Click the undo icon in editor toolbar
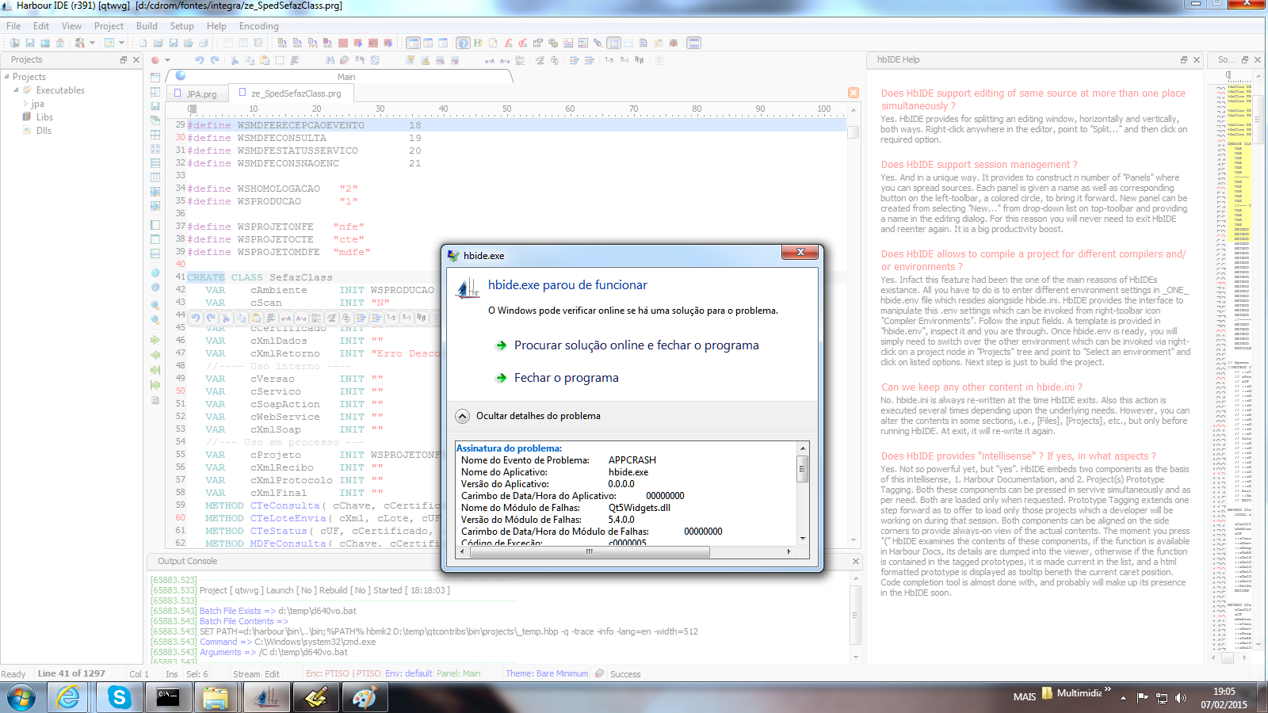The image size is (1268, 713). (x=200, y=60)
